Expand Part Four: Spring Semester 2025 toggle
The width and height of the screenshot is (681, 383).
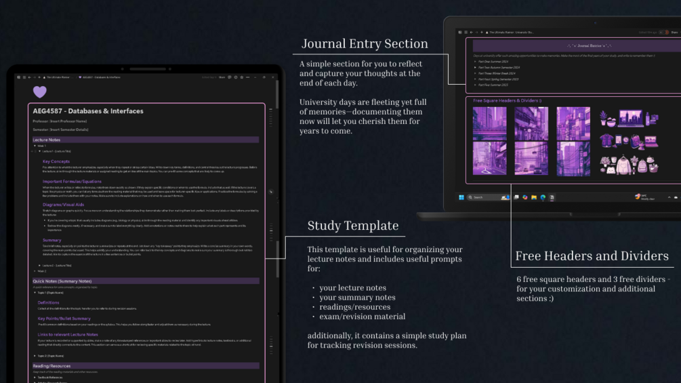pyautogui.click(x=475, y=79)
